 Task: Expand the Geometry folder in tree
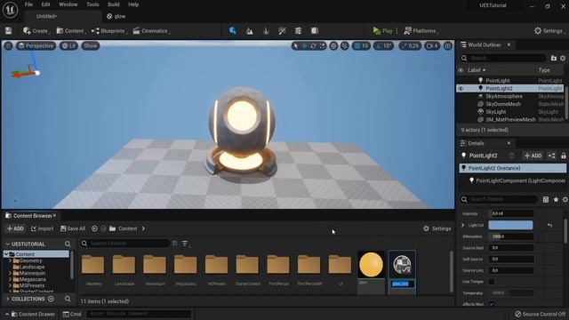pos(10,260)
